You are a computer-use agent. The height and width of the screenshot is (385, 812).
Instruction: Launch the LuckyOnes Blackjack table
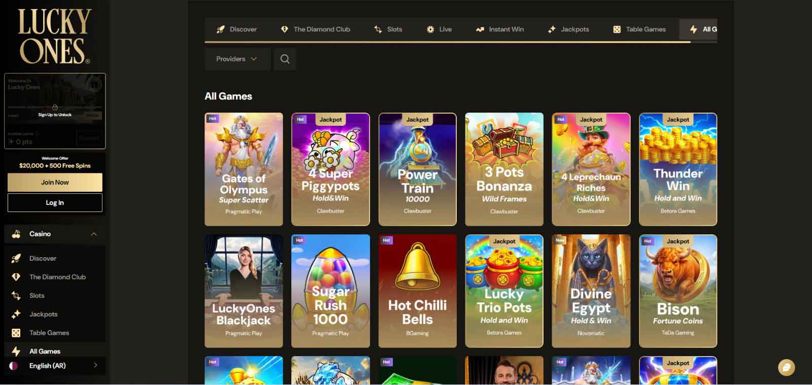click(x=244, y=291)
